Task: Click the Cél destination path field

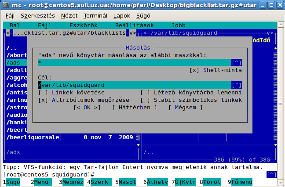Action: [132, 85]
